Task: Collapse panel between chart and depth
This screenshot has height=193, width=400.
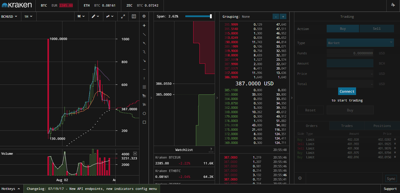Action: tap(151, 98)
